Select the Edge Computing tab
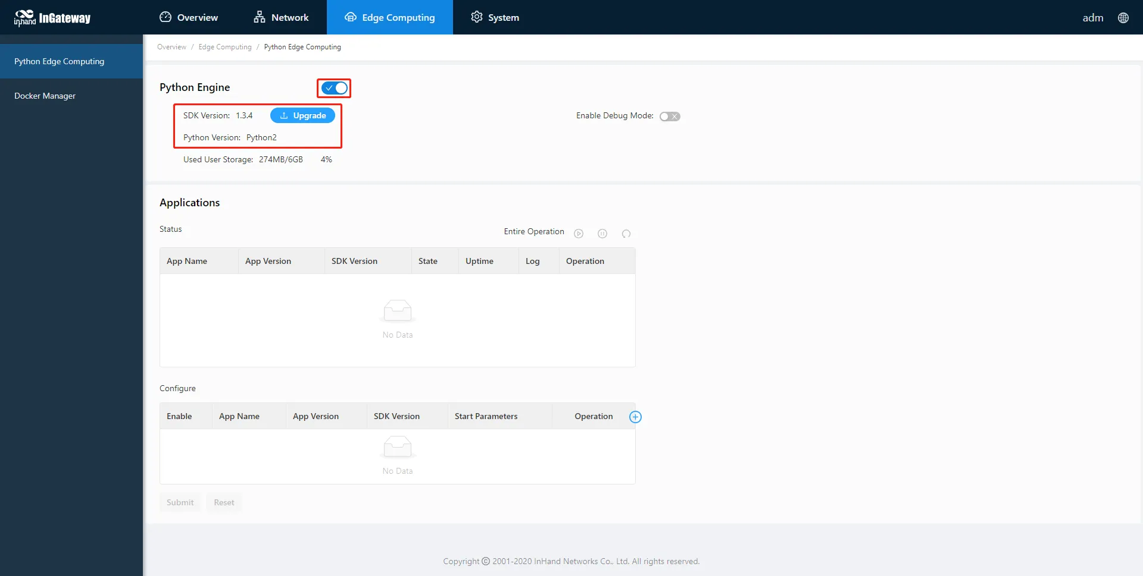Screen dimensions: 1143x576 click(390, 17)
